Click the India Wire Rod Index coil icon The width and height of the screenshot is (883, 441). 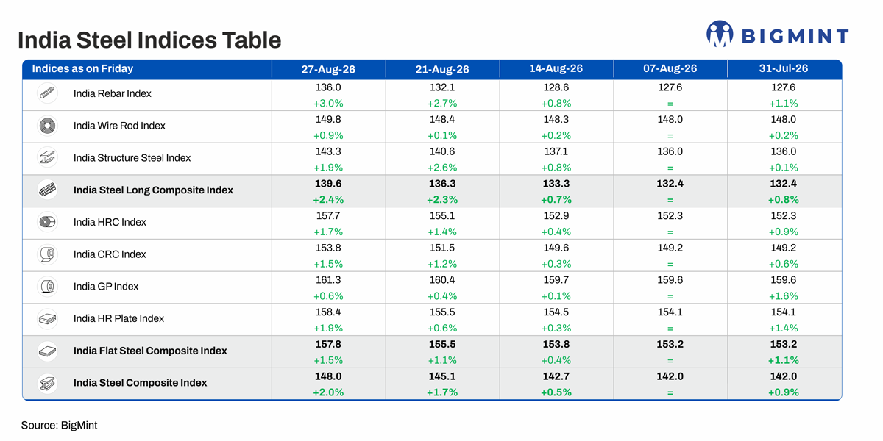[x=48, y=126]
